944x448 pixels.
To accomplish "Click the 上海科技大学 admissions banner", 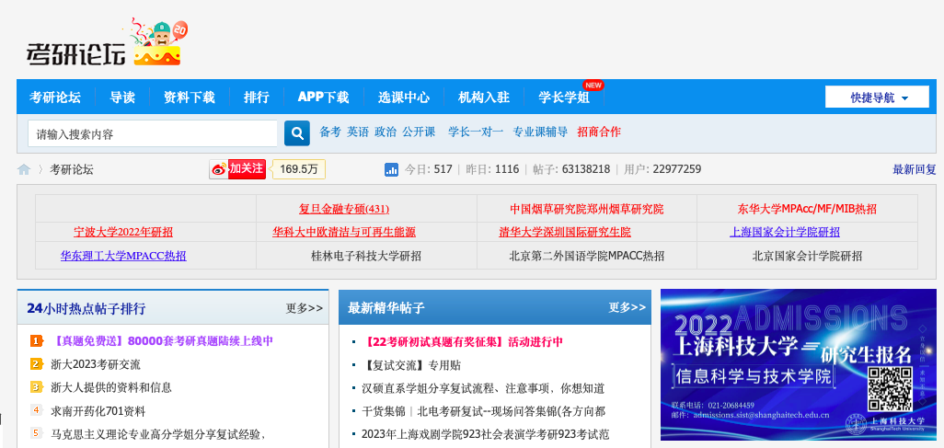I will coord(799,365).
